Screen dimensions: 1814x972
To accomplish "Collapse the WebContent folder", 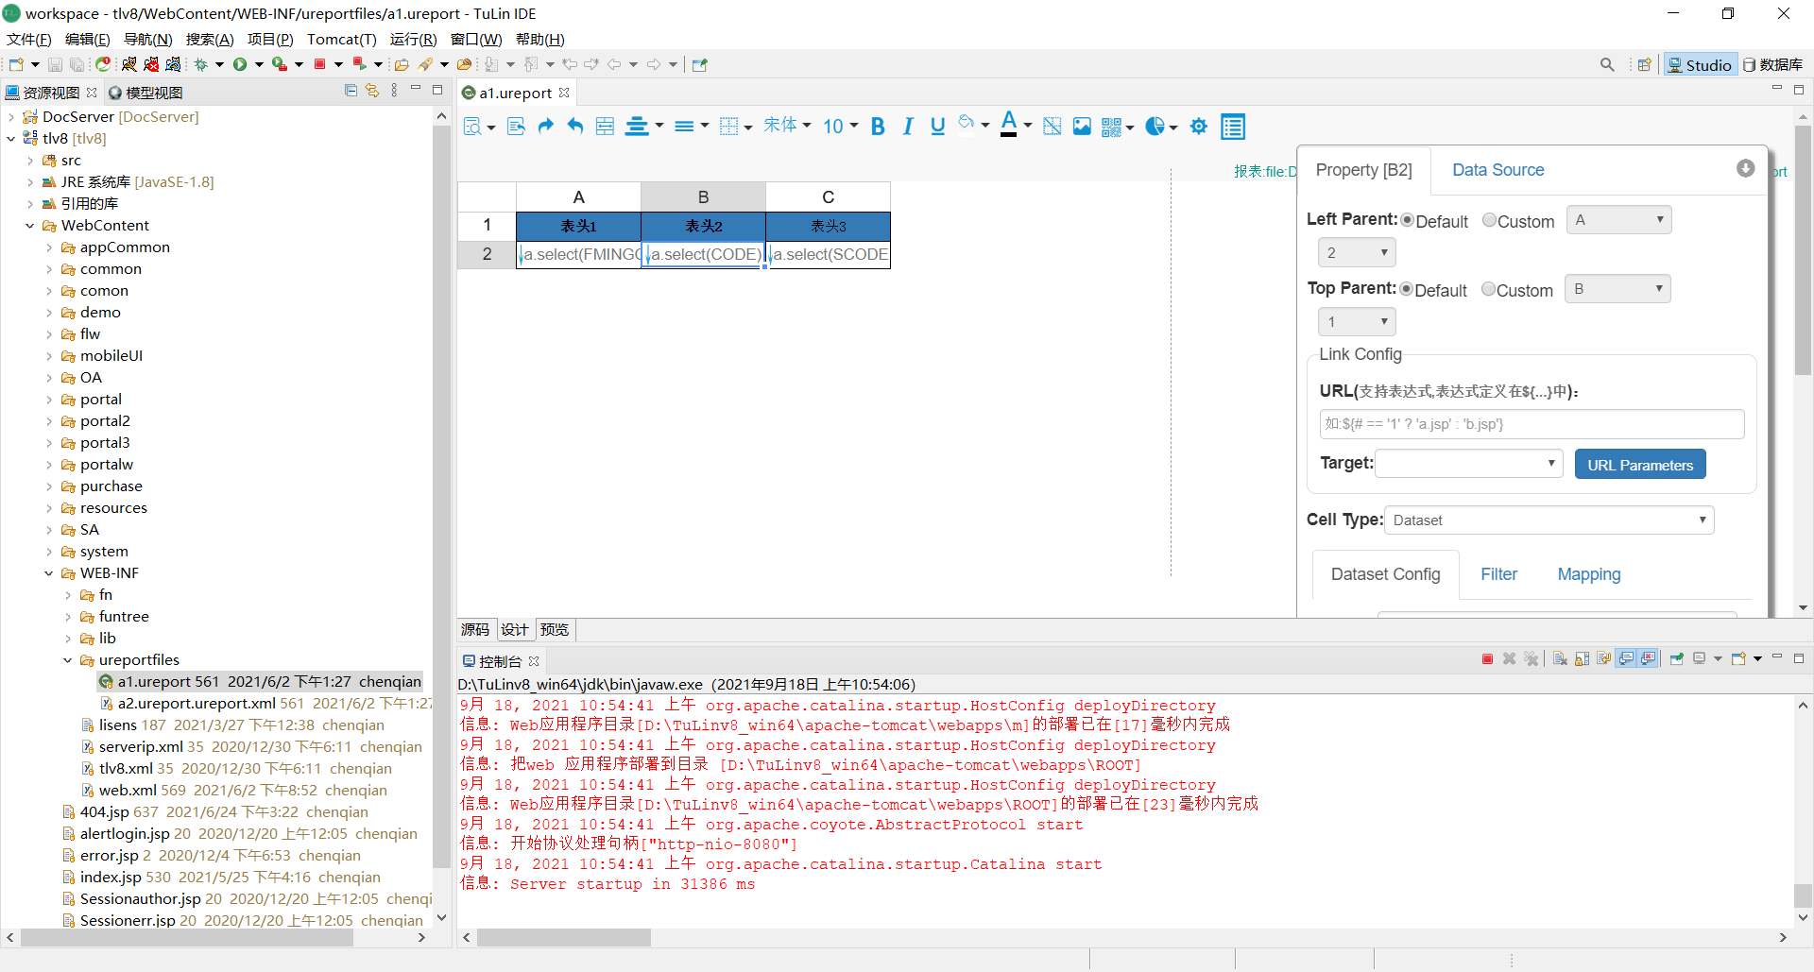I will point(30,226).
